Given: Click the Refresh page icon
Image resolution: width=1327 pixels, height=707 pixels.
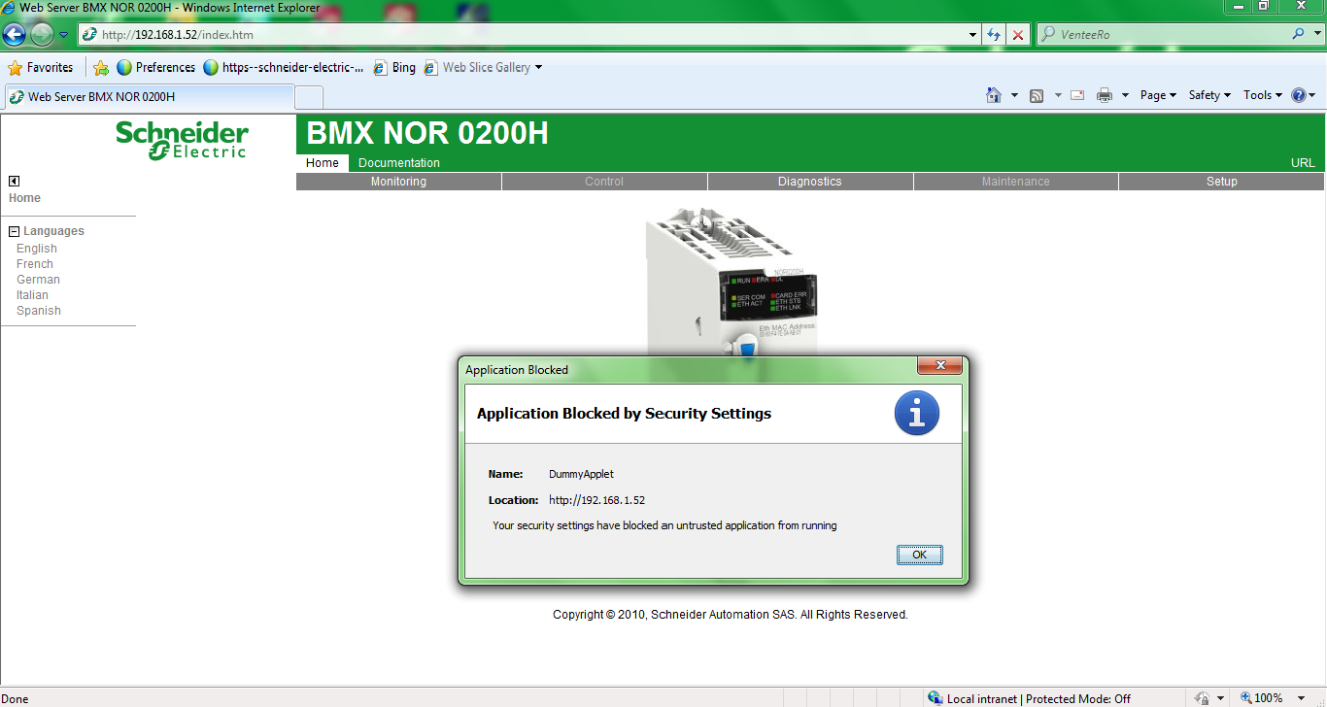Looking at the screenshot, I should pyautogui.click(x=994, y=35).
